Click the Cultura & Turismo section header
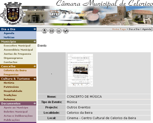This screenshot has width=153, height=123. coord(18,79)
